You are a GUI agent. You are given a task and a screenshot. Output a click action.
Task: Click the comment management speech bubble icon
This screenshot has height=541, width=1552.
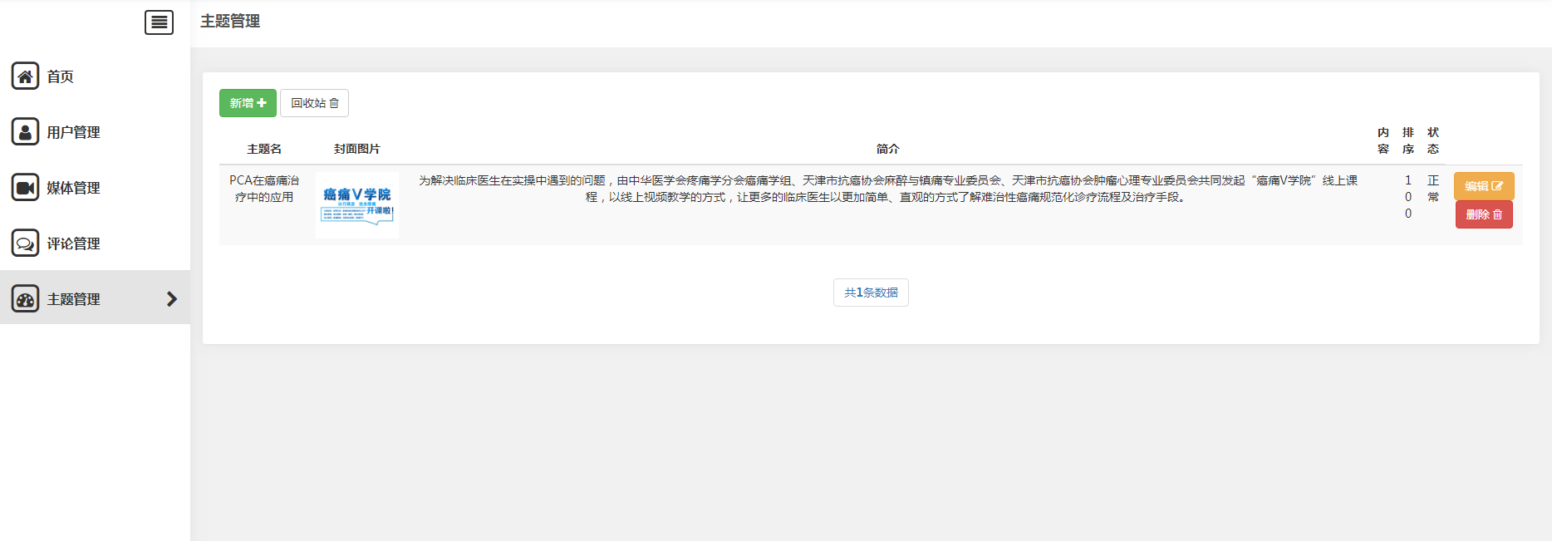pos(26,243)
